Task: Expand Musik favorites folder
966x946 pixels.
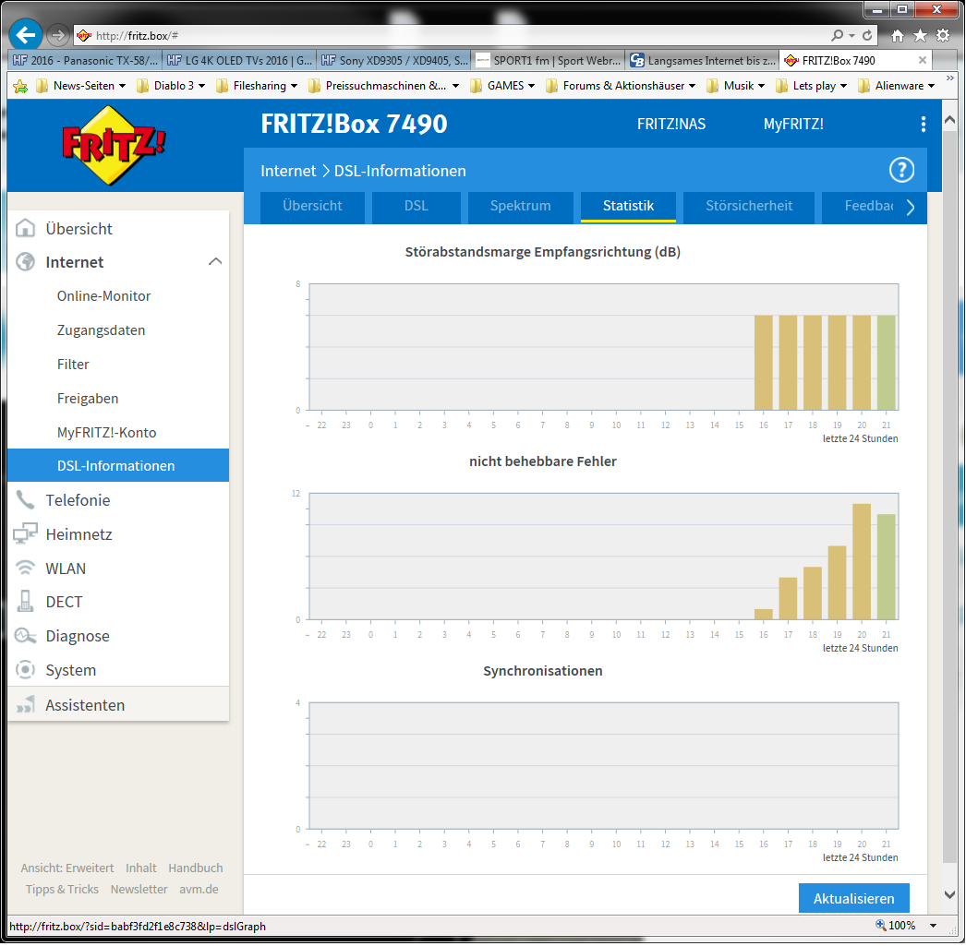Action: (x=736, y=86)
